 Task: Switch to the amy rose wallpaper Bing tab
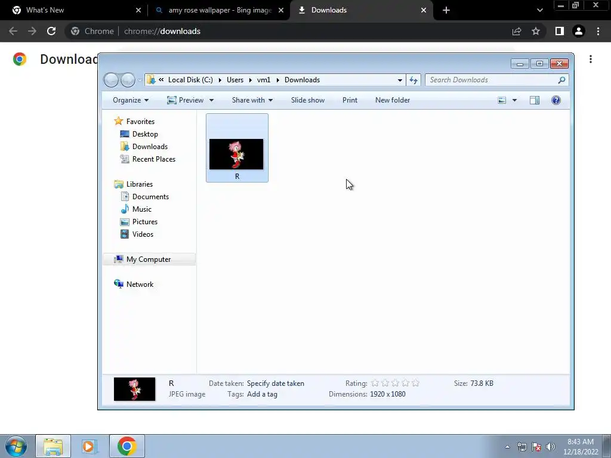pos(220,10)
